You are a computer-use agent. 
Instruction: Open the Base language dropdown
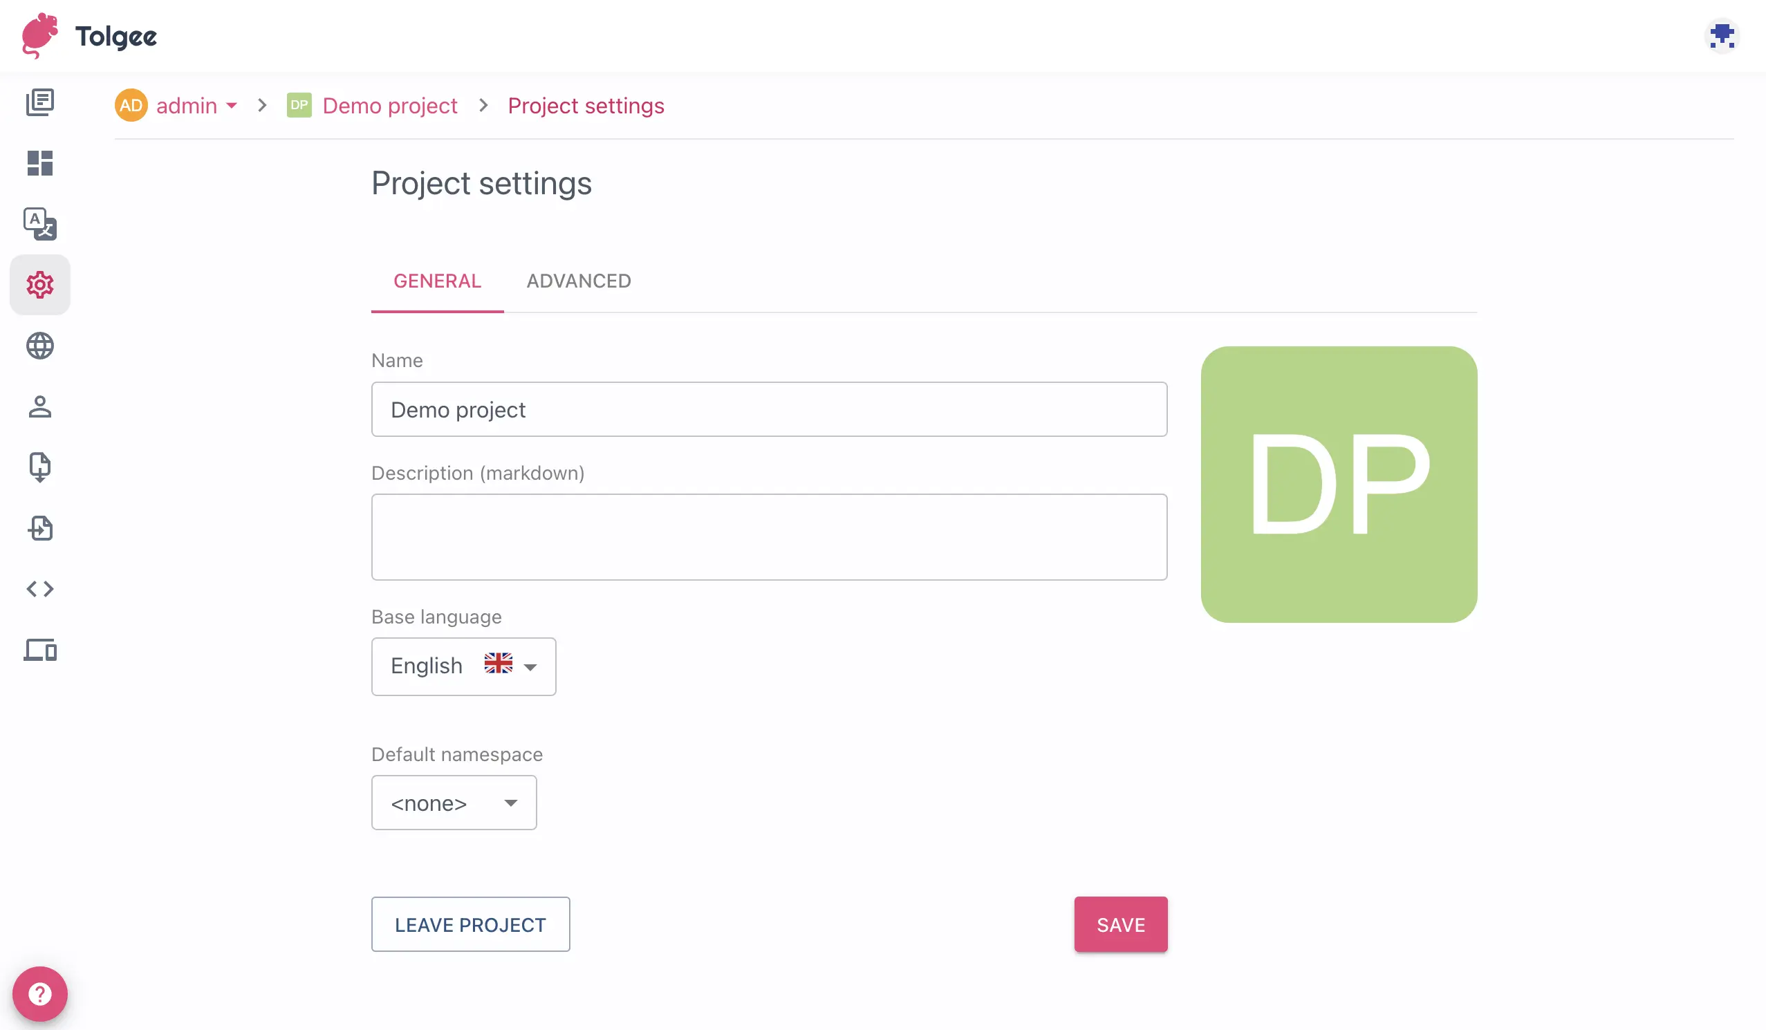pos(463,666)
